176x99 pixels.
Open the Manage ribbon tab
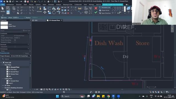tap(91, 5)
